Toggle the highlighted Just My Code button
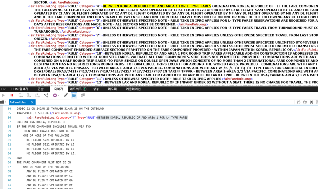The width and height of the screenshot is (318, 189). 74,95
